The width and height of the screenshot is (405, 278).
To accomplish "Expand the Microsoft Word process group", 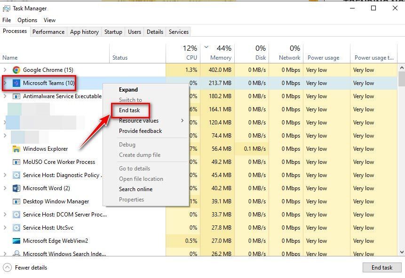I will (5, 188).
